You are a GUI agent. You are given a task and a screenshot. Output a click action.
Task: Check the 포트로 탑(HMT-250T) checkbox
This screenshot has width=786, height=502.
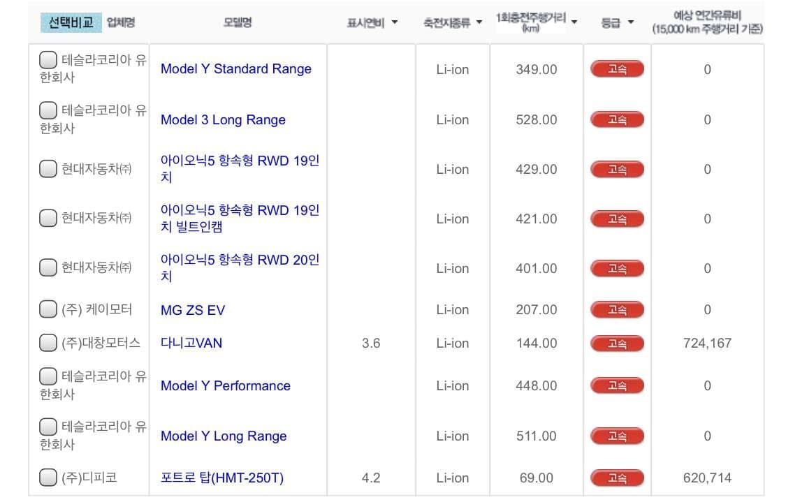click(48, 478)
